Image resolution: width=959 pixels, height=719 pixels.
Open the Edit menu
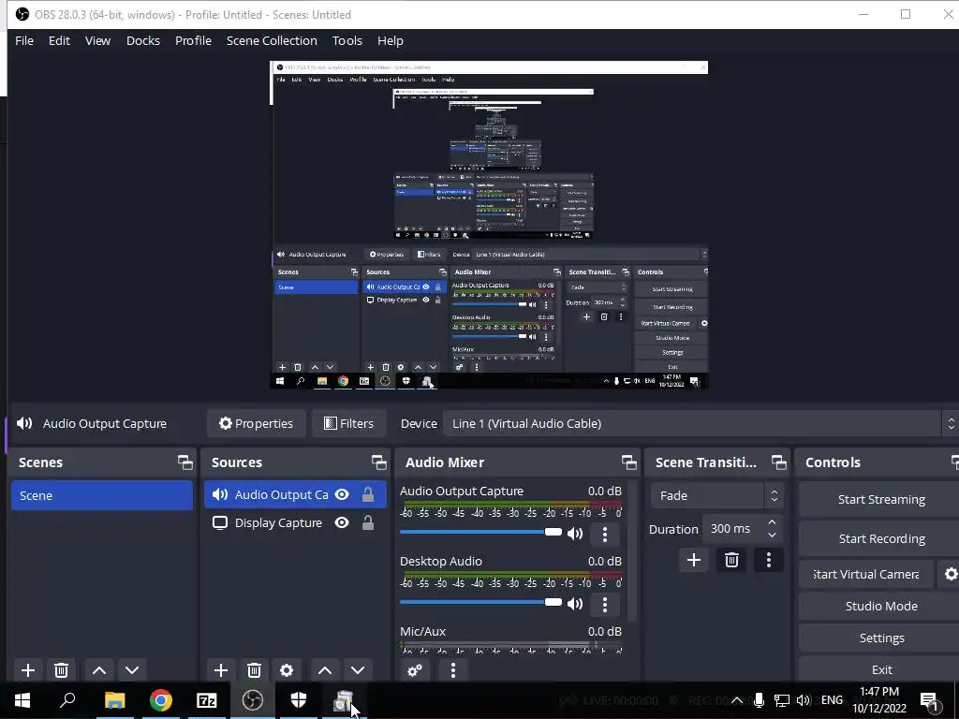(x=59, y=41)
